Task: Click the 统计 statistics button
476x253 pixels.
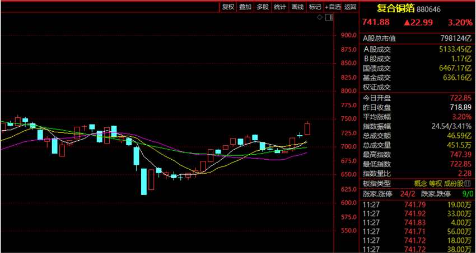Action: pos(280,7)
